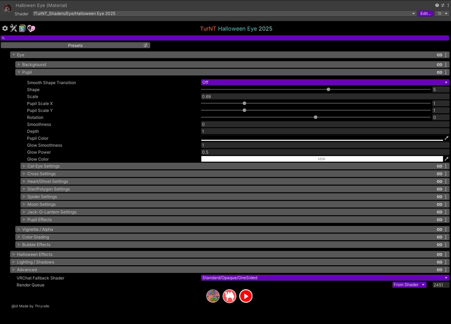451x324 pixels.
Task: Click the Rotation value number field
Action: pyautogui.click(x=440, y=118)
